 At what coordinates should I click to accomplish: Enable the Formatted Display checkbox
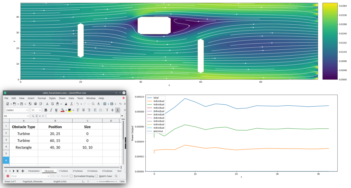click(71, 176)
